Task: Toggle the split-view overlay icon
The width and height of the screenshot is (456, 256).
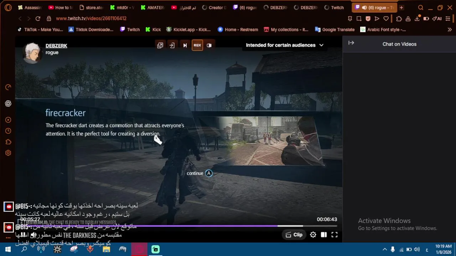Action: 209,45
